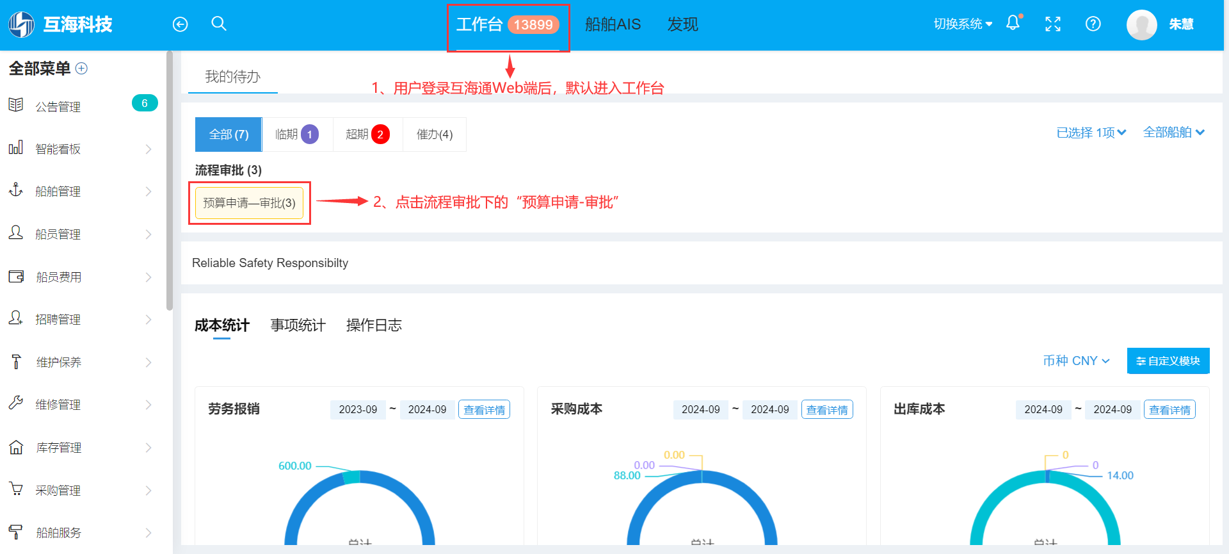Click the 船舶服务 icon

[x=16, y=532]
